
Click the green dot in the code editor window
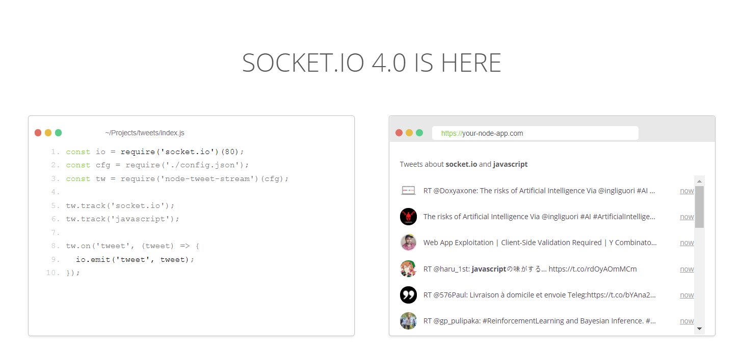pos(59,133)
